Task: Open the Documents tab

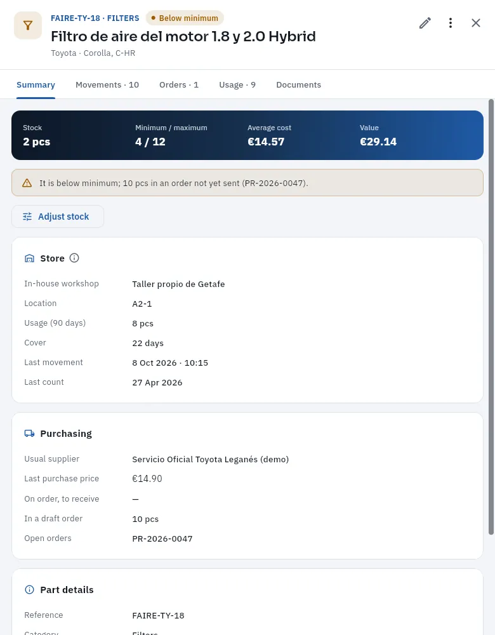Action: (x=299, y=84)
